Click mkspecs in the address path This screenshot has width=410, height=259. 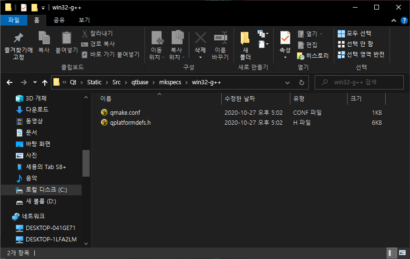(170, 82)
